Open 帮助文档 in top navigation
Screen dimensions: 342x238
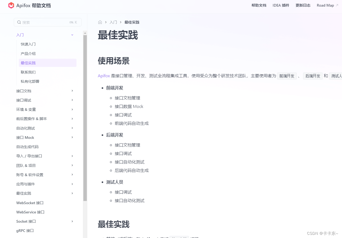259,5
